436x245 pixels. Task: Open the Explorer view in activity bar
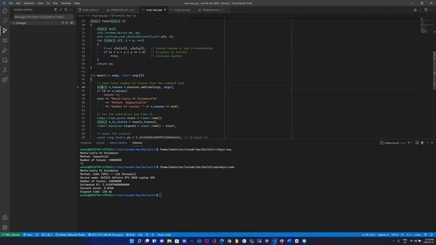point(5,11)
